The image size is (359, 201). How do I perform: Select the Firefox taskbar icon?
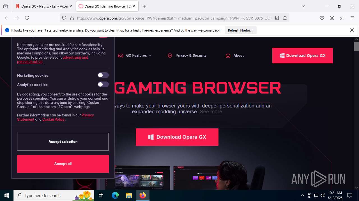click(x=143, y=195)
